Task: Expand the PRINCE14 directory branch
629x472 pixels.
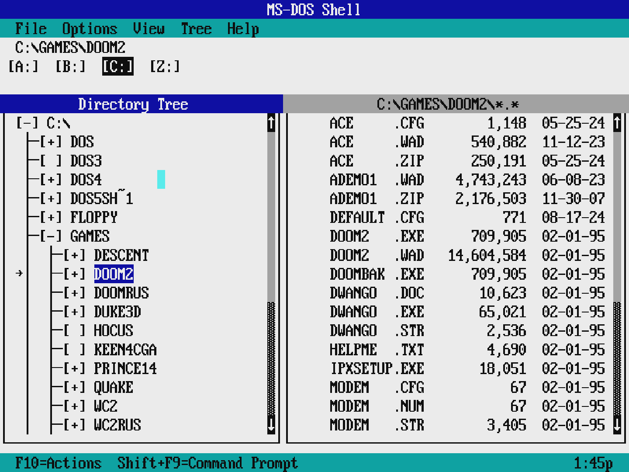Action: tap(75, 368)
